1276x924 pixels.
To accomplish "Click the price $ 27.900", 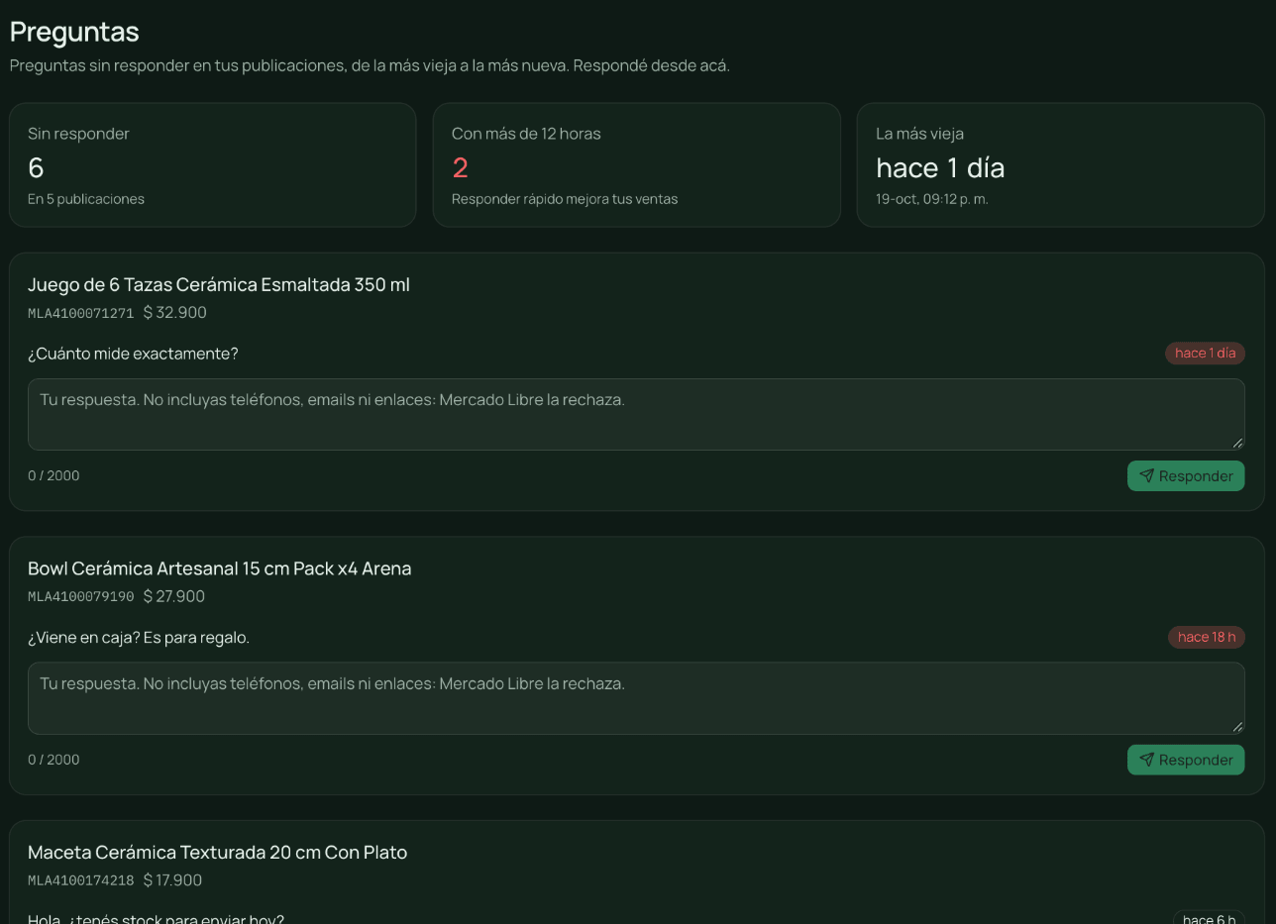I will (174, 596).
